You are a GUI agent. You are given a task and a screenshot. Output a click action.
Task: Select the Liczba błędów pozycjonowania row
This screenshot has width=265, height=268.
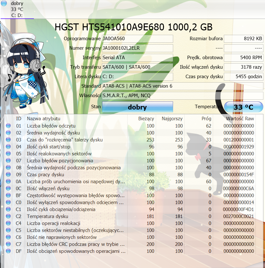click(130, 161)
